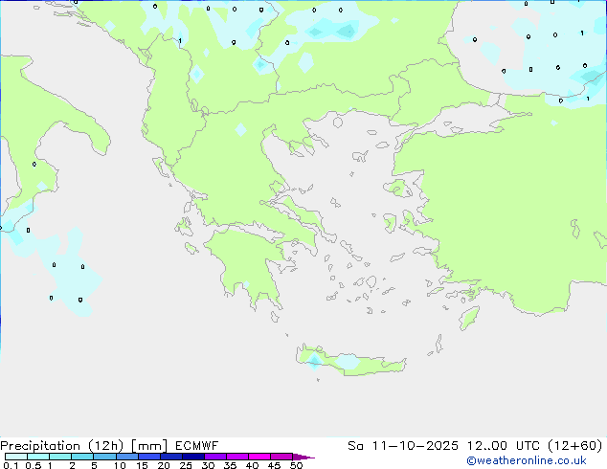607x469 pixels.
Task: Click the '(12+60)' forecast offset text
Action: tap(575, 446)
